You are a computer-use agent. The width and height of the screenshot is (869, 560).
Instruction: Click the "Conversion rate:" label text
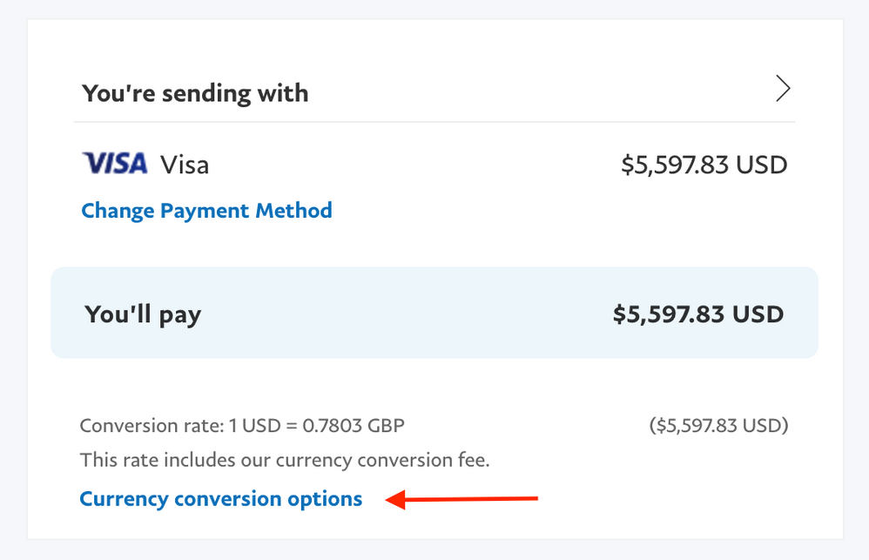(152, 426)
